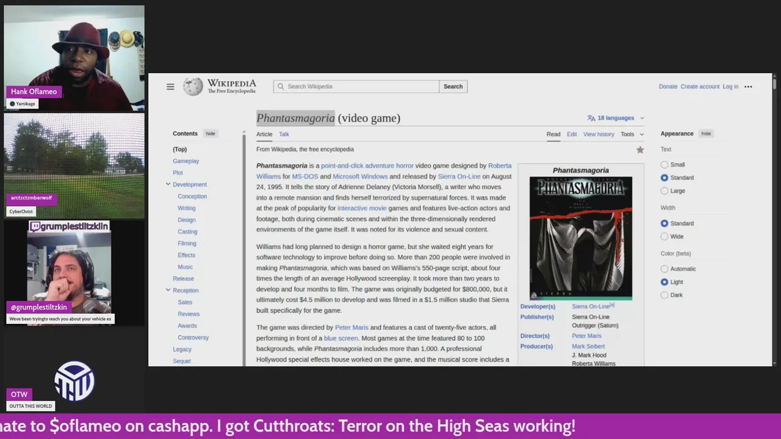Screen dimensions: 781x439
Task: Go to (Top) in contents
Action: click(x=179, y=149)
